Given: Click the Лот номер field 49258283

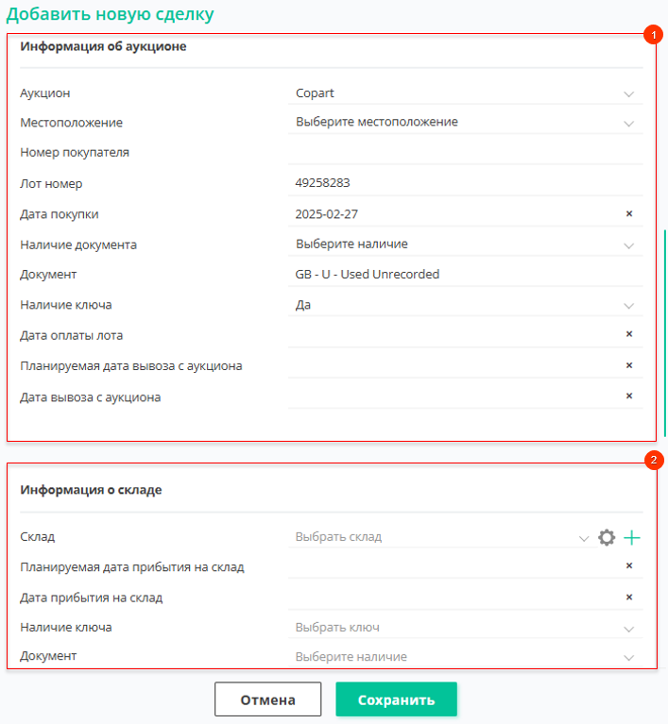Looking at the screenshot, I should (466, 183).
